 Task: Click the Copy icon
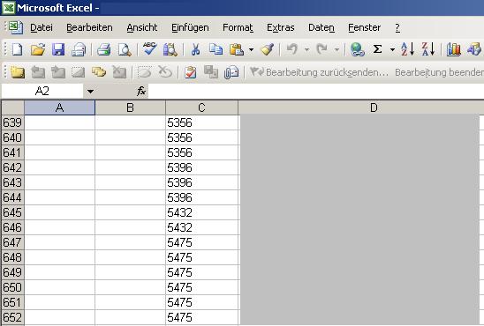[x=216, y=49]
